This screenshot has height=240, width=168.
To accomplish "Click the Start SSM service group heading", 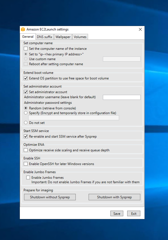I will tap(36, 131).
